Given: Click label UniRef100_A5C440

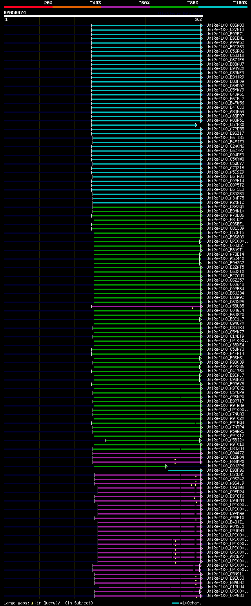Looking at the screenshot, I should (225, 258).
